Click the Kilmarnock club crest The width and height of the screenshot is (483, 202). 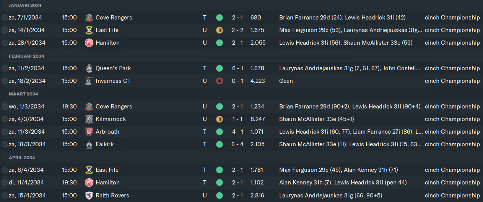pos(89,119)
